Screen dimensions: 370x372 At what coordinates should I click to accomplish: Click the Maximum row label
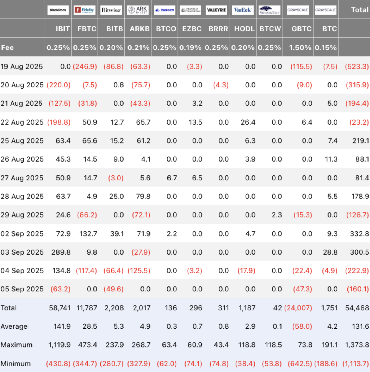(x=16, y=345)
